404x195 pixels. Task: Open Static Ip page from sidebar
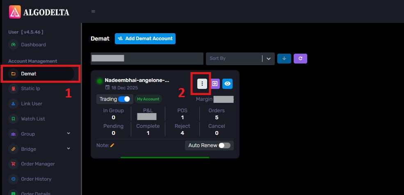30,88
